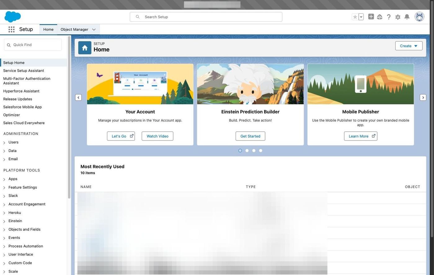Click Get Started for Einstein Prediction Builder
The width and height of the screenshot is (434, 275).
point(250,136)
